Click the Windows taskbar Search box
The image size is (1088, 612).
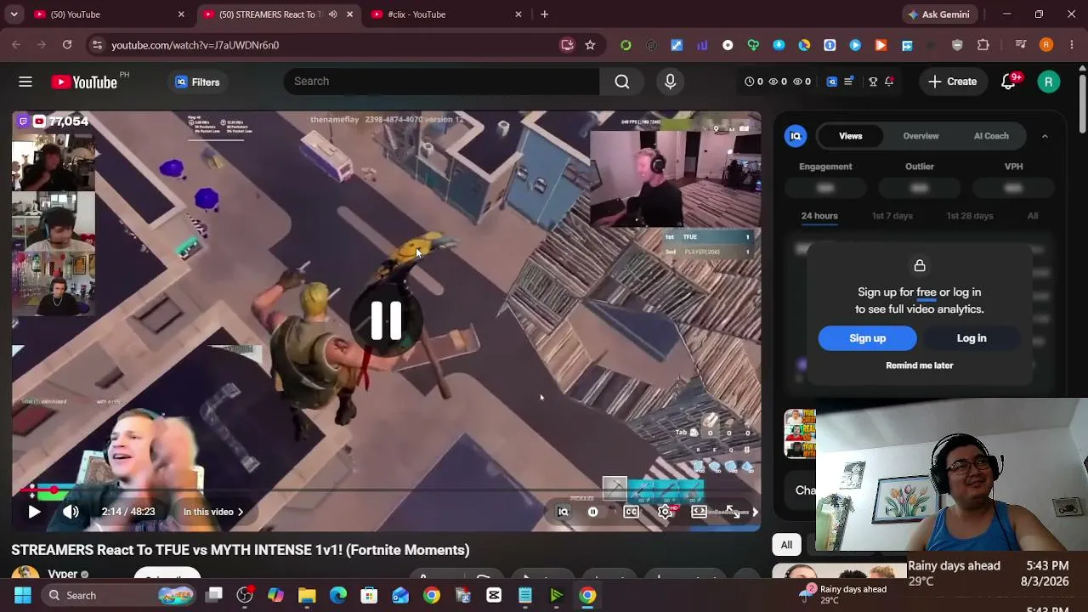tap(119, 595)
